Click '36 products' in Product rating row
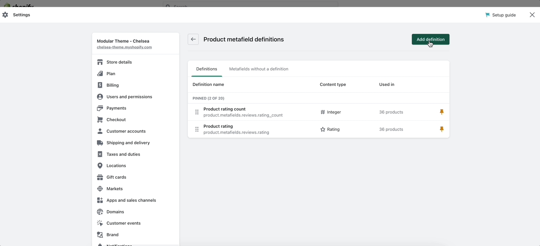 click(391, 129)
